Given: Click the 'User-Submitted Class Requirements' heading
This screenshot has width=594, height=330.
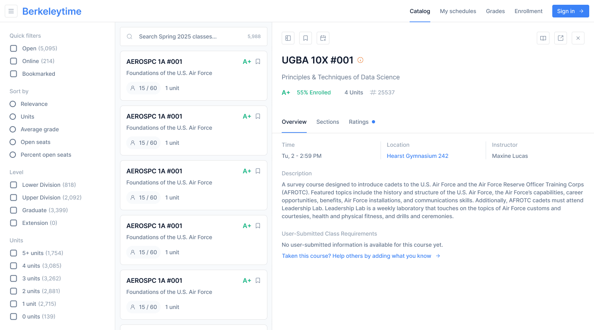Looking at the screenshot, I should click(x=329, y=234).
